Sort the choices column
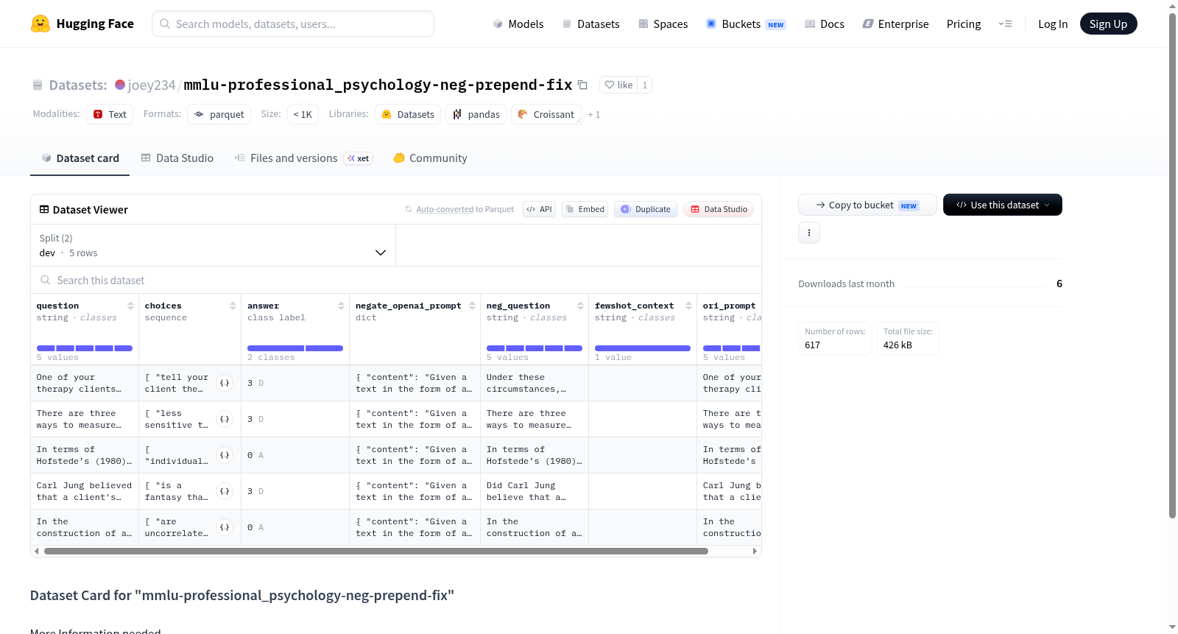This screenshot has width=1178, height=634. [x=233, y=306]
